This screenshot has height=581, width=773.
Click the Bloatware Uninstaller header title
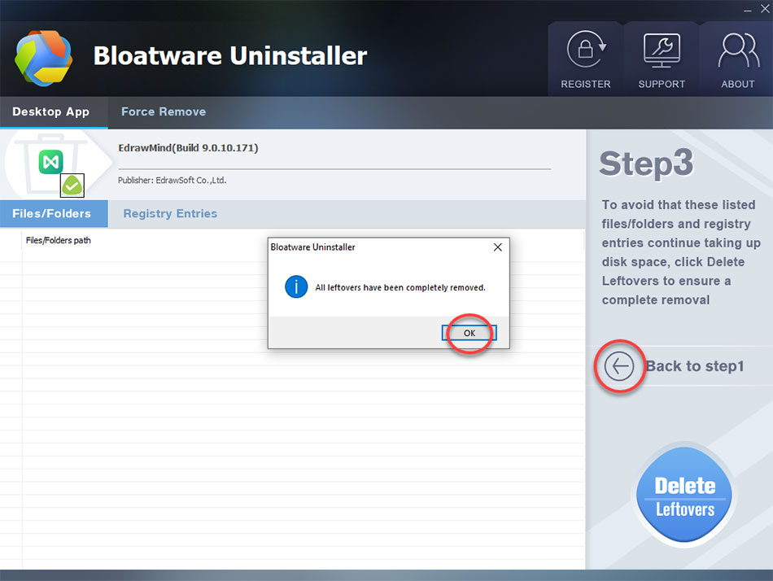(x=230, y=55)
